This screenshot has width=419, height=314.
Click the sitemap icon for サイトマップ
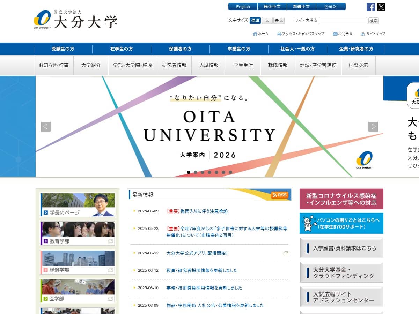(x=363, y=34)
